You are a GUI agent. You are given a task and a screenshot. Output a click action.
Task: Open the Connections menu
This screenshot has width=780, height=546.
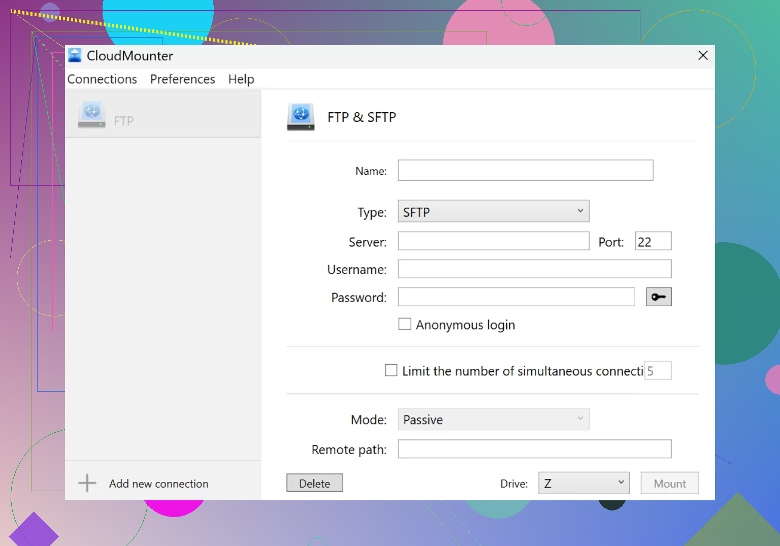point(102,79)
